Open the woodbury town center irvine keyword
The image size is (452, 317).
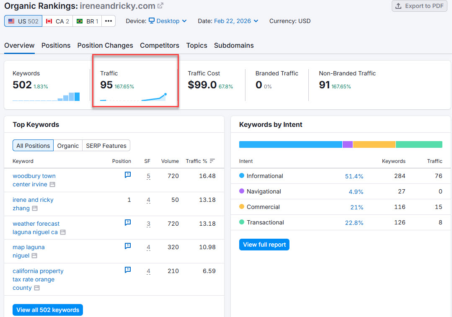tap(34, 180)
